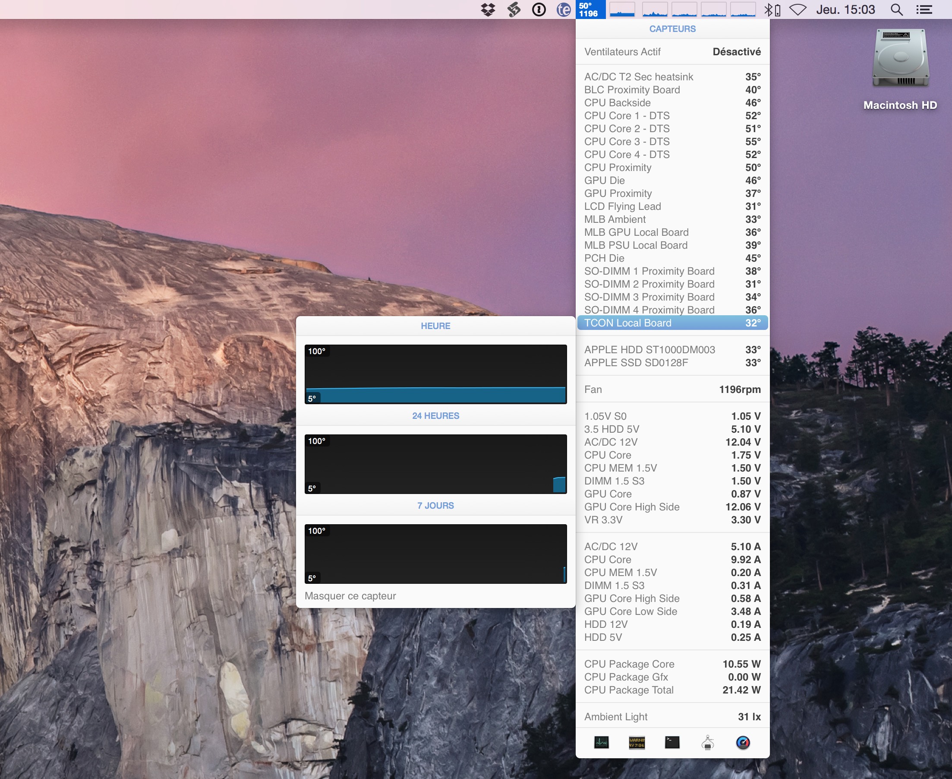This screenshot has height=779, width=952.
Task: Open Spotlight search in the menu bar
Action: (x=896, y=9)
